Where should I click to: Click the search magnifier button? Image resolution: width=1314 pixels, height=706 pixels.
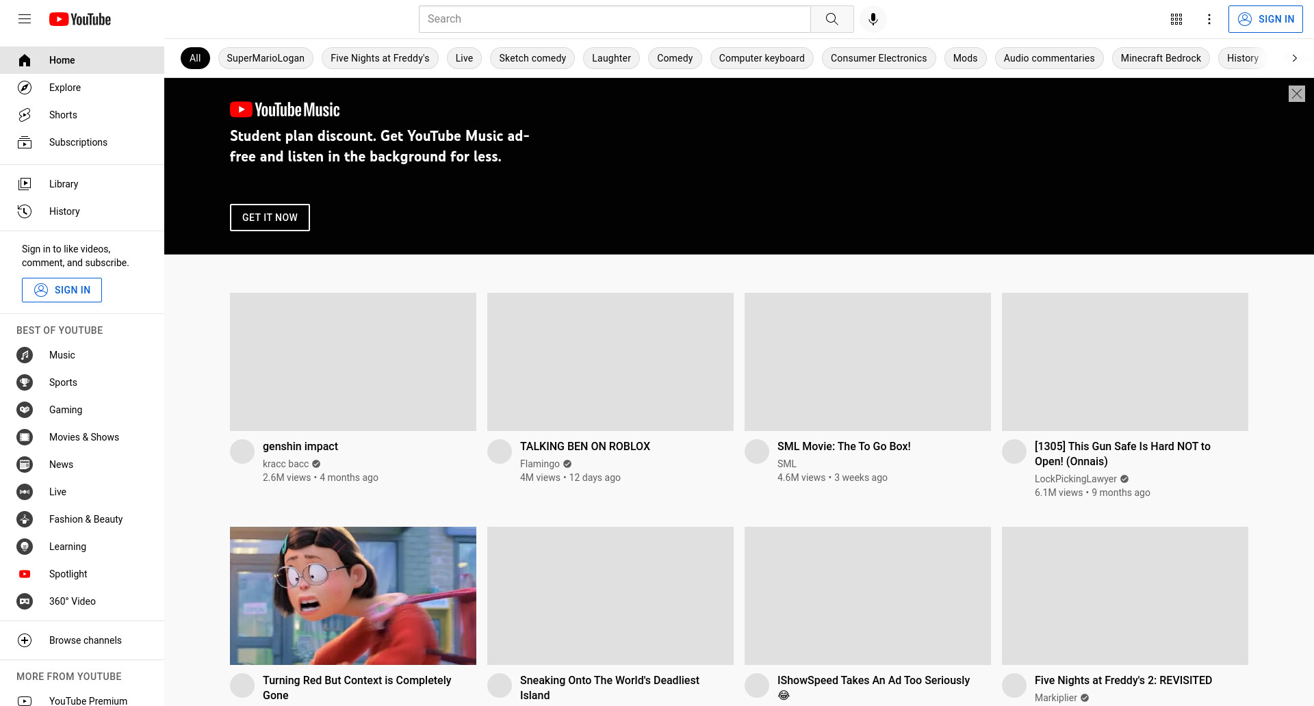[x=832, y=19]
